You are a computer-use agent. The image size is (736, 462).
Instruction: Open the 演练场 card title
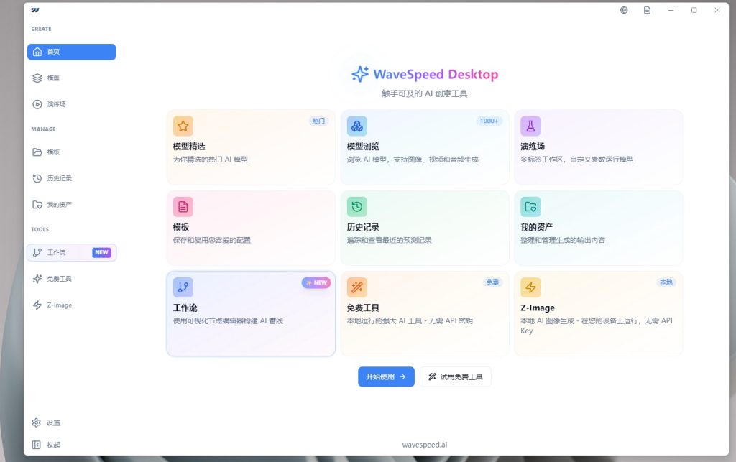(533, 147)
